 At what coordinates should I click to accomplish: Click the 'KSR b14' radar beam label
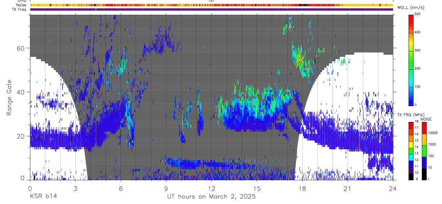point(43,197)
